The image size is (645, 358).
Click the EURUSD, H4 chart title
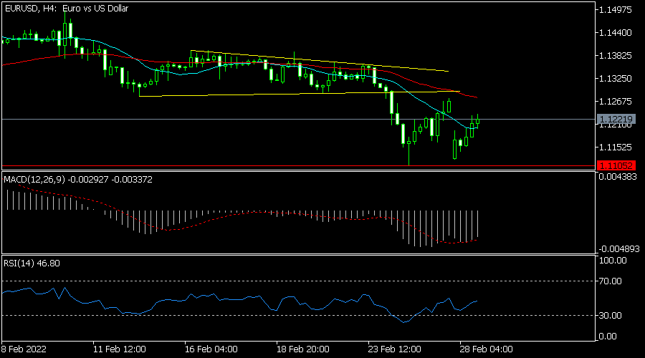click(67, 8)
